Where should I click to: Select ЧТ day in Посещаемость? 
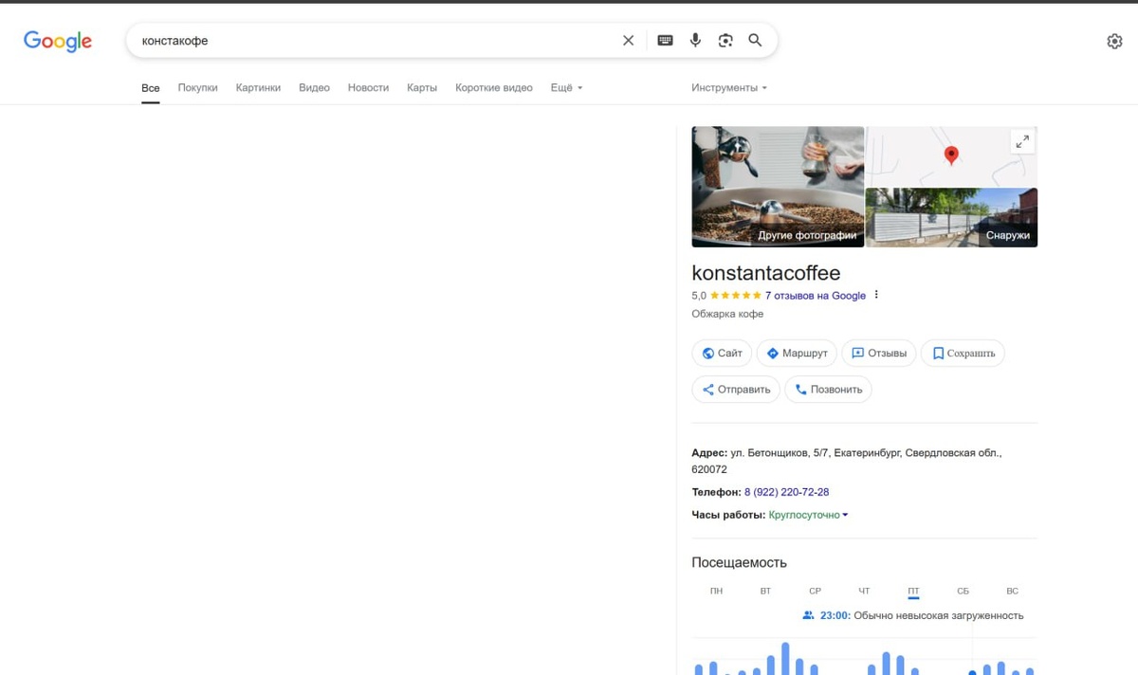coord(864,591)
